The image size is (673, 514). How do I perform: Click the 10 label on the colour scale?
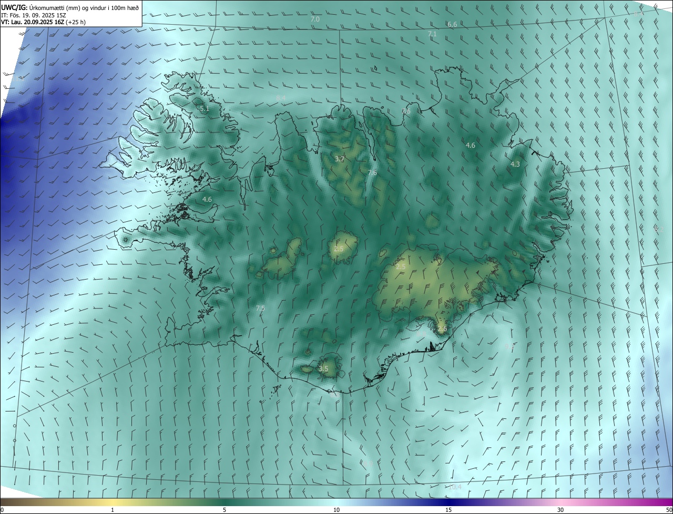coord(336,510)
